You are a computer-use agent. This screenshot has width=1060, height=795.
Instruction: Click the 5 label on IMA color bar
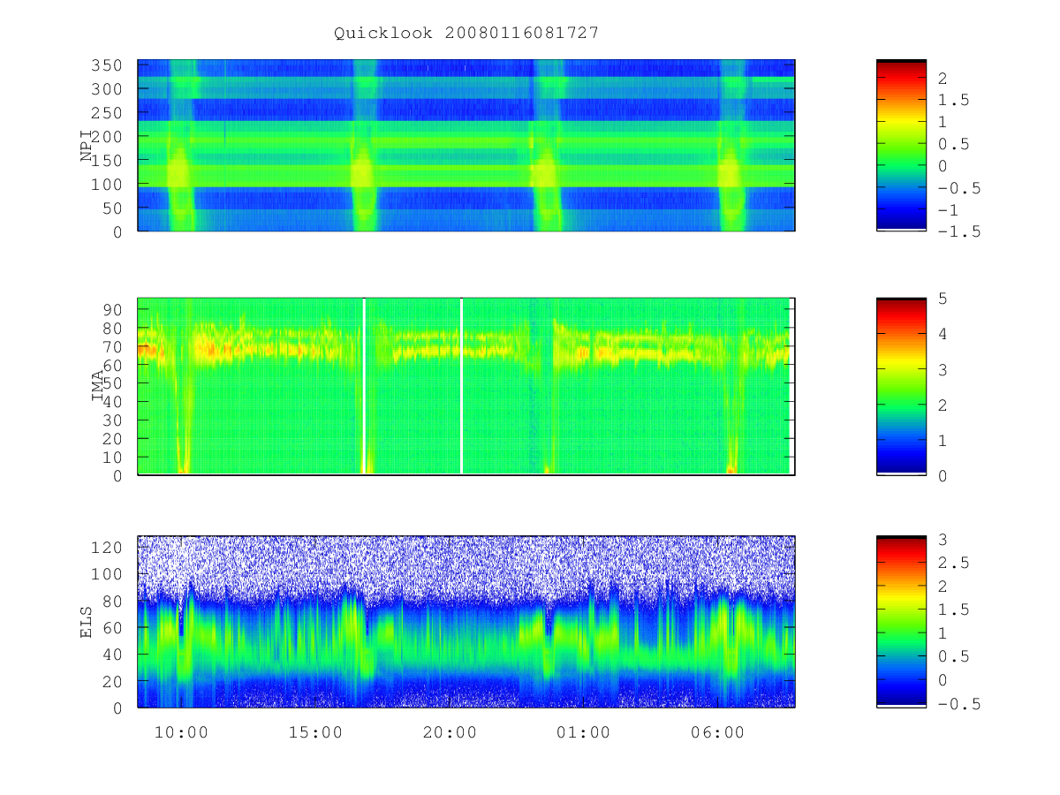point(943,299)
